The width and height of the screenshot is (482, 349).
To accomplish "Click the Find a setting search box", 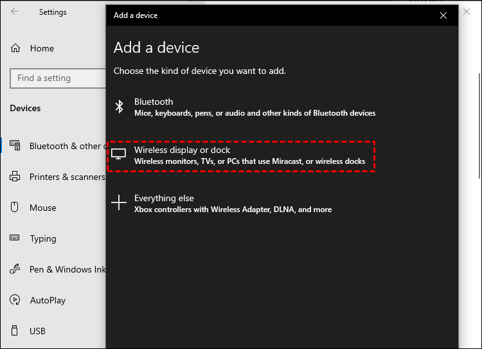I will (x=58, y=78).
